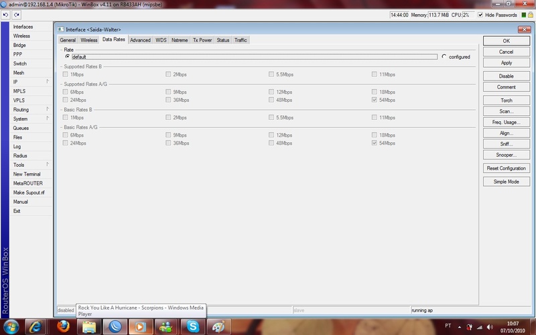Toggle 6Mbps under Supported Rates A/G
Screen dimensions: 536x335
[x=65, y=92]
